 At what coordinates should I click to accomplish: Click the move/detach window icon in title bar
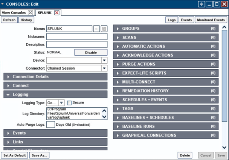pos(202,4)
